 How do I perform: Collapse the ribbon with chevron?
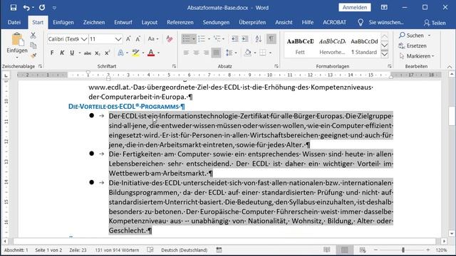click(450, 67)
